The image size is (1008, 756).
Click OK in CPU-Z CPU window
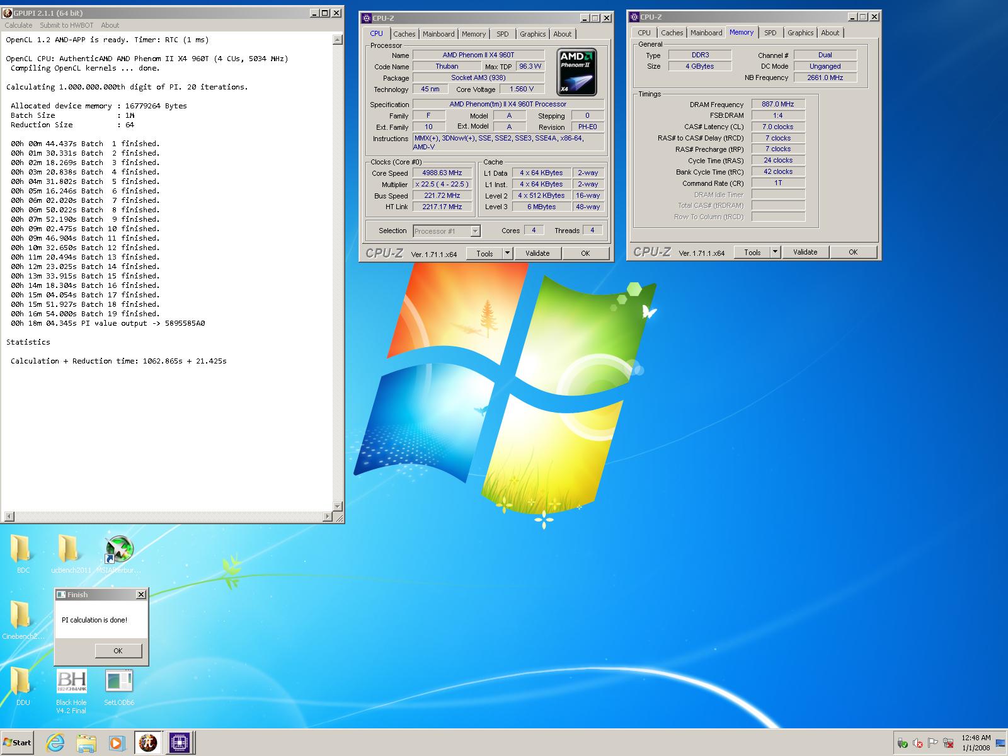tap(585, 253)
